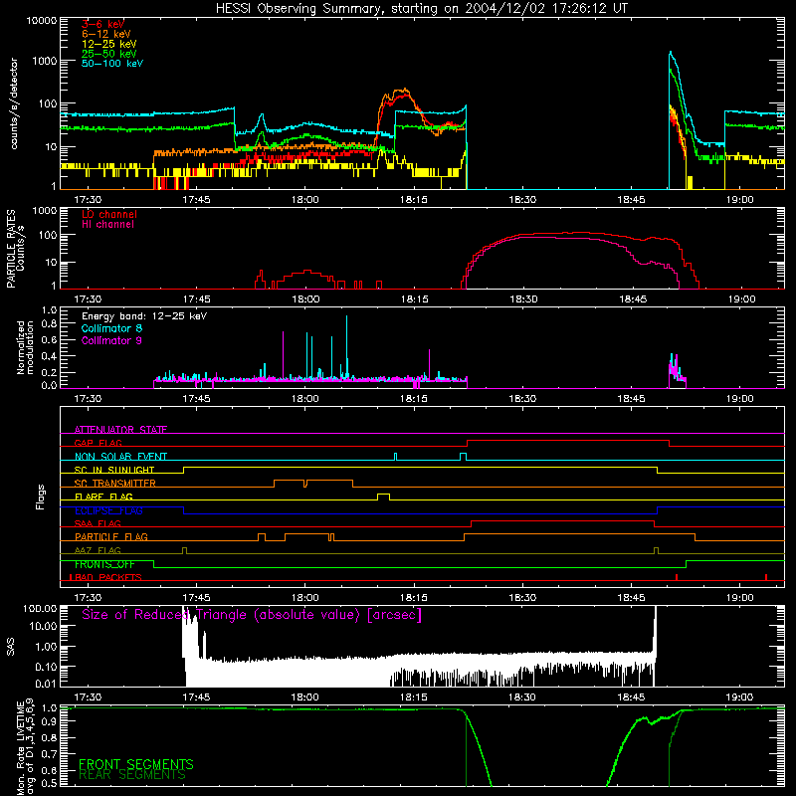Click the SC TRANSMITTER flag label
This screenshot has height=796, width=796.
pyautogui.click(x=115, y=483)
